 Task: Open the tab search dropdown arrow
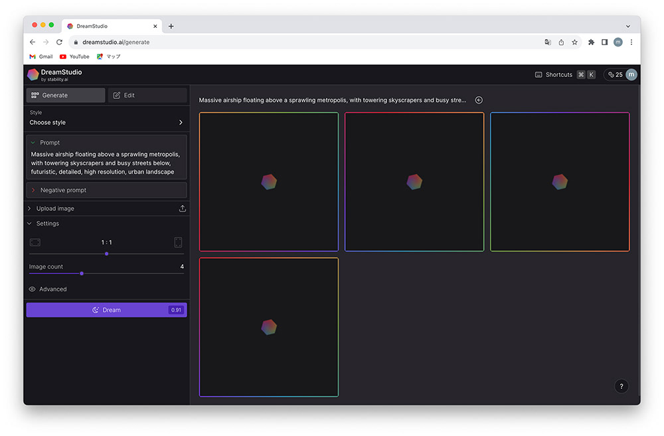(x=628, y=27)
